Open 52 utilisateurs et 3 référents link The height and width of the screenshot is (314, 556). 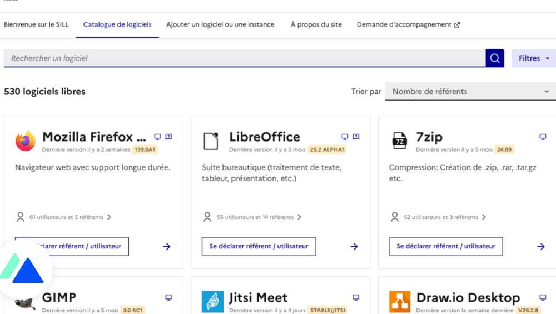pyautogui.click(x=441, y=217)
